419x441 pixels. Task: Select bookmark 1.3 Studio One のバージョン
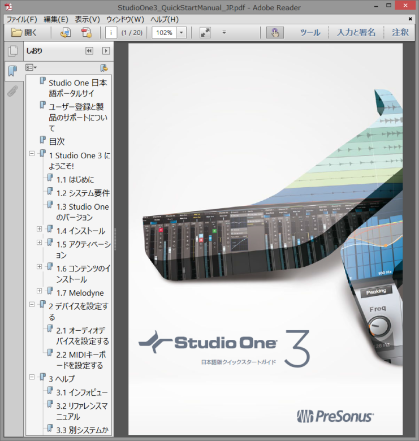tap(83, 212)
